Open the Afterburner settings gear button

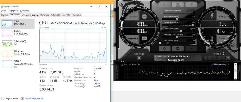tap(164, 49)
